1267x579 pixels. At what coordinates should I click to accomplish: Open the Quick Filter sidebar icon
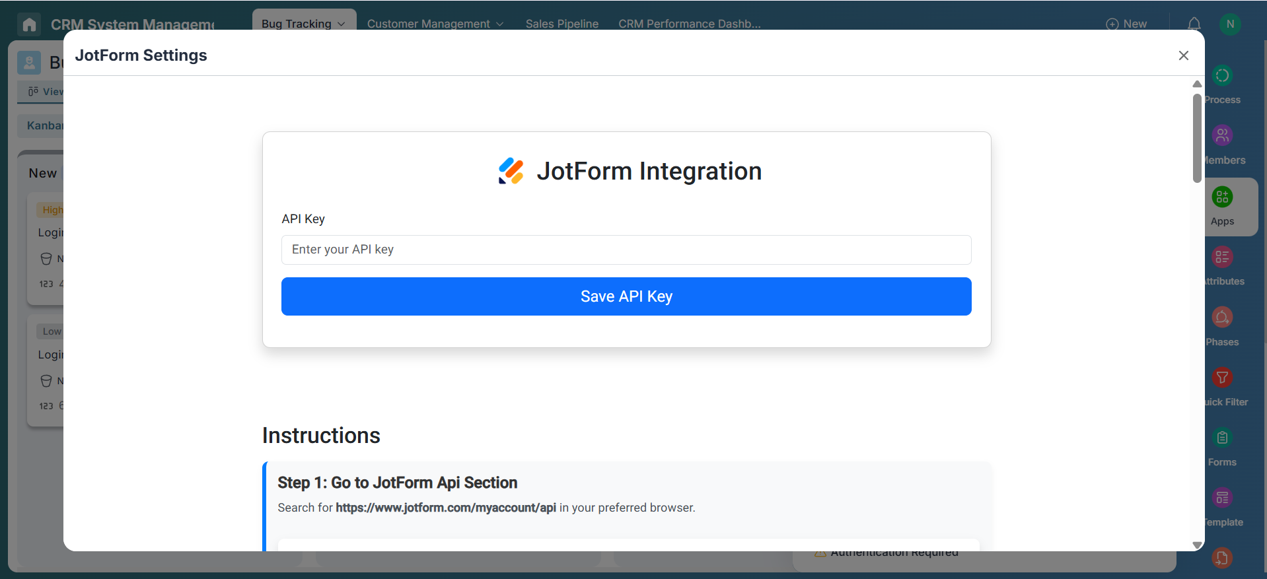[1222, 378]
